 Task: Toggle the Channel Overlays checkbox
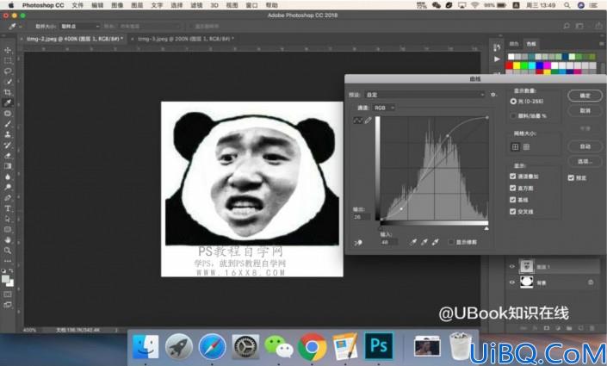(x=513, y=177)
